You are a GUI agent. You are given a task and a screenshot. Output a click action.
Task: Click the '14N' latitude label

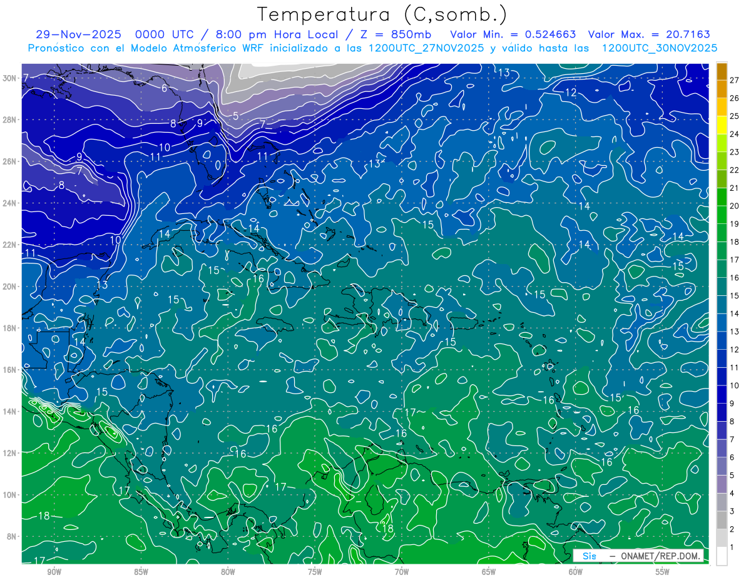tap(10, 411)
